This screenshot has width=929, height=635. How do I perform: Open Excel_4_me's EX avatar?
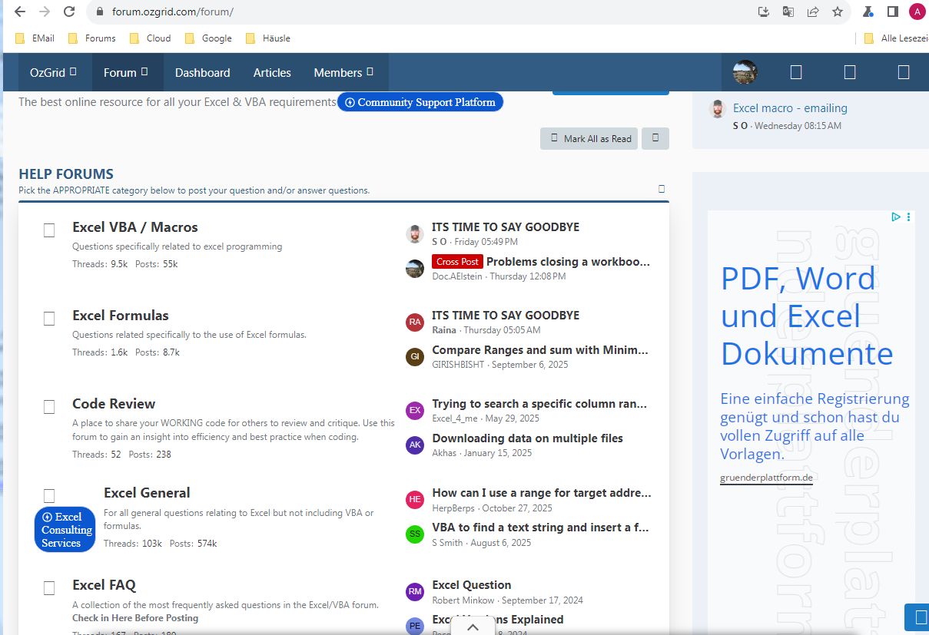415,411
